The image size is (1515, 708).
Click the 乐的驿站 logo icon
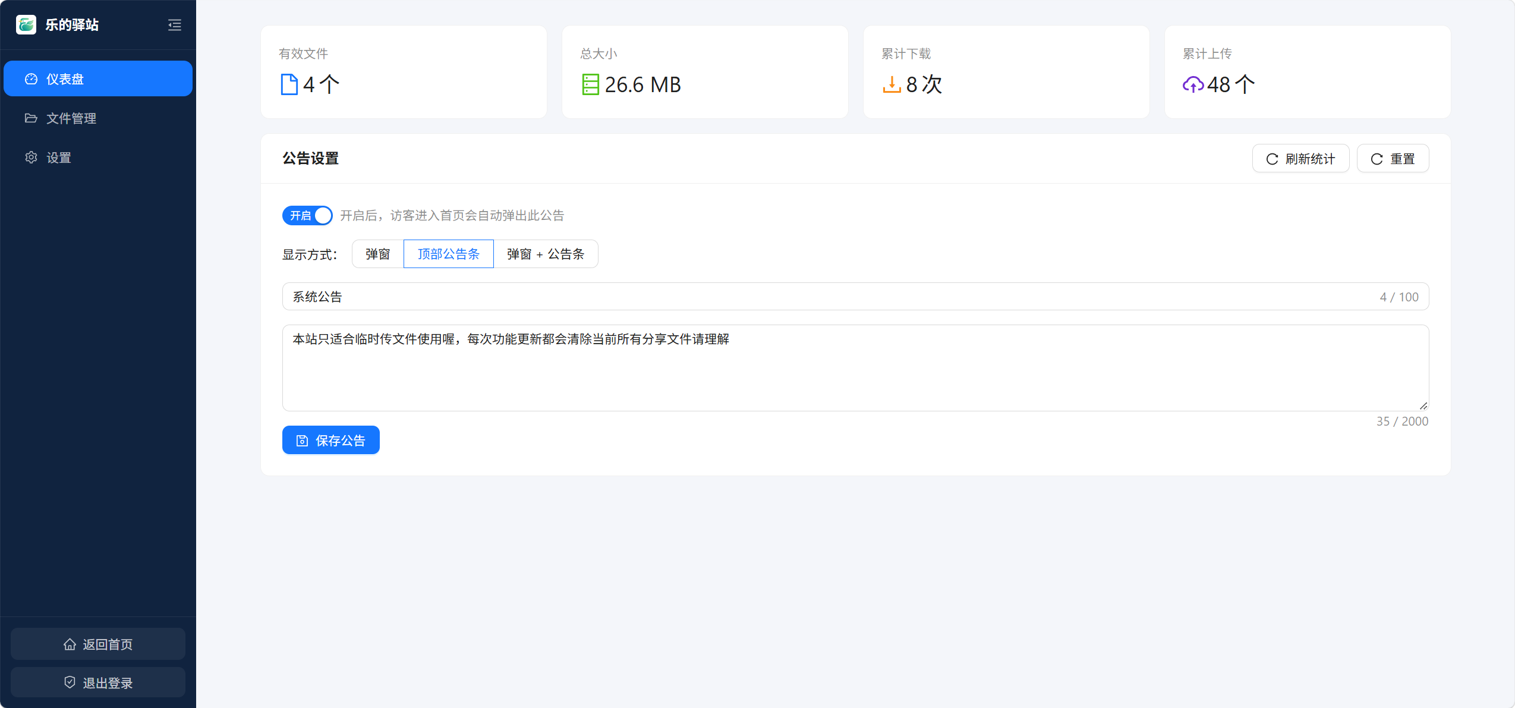[26, 24]
